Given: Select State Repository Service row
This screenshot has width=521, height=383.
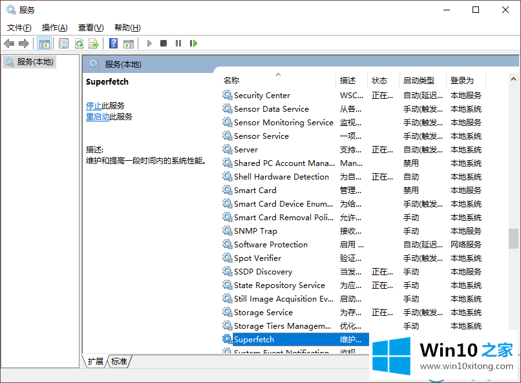Looking at the screenshot, I should (x=352, y=285).
